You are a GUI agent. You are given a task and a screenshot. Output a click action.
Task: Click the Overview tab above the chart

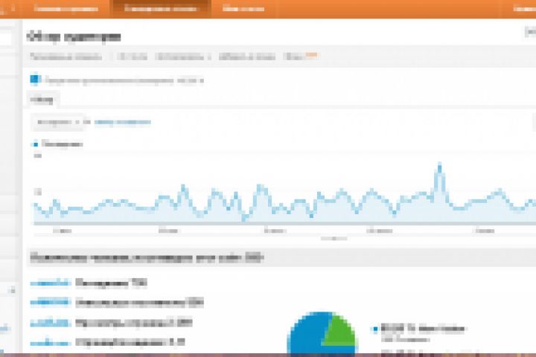click(42, 100)
